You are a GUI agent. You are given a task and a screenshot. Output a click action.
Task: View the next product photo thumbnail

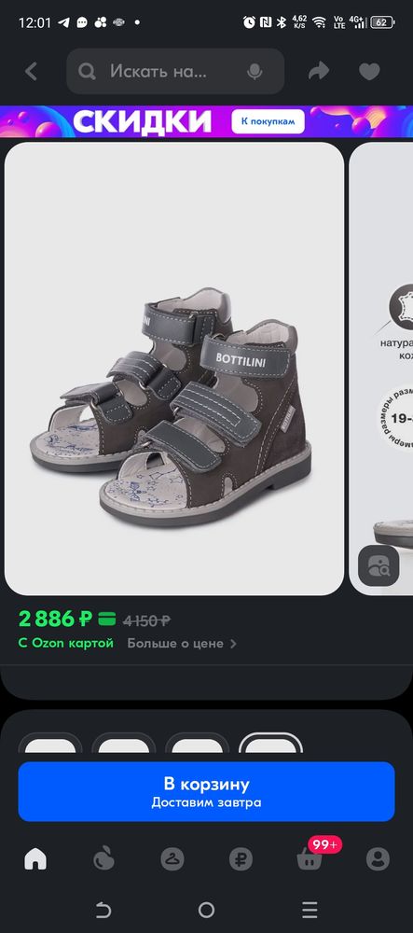click(381, 369)
